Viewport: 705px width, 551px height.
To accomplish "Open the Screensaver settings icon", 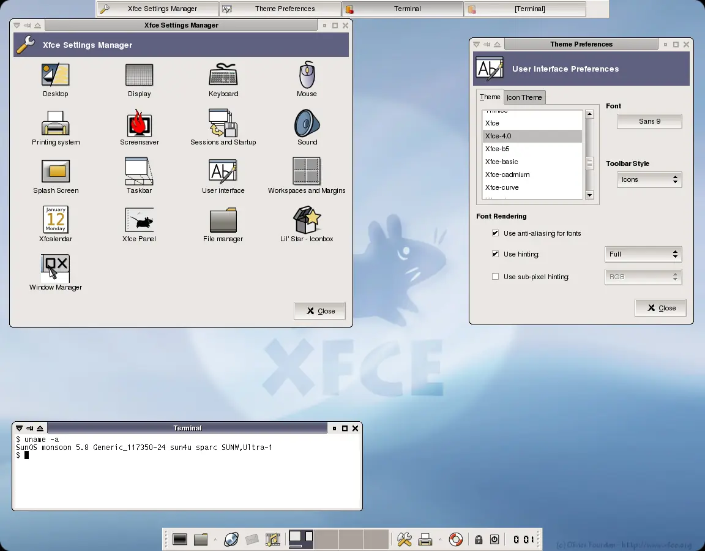I will (139, 123).
